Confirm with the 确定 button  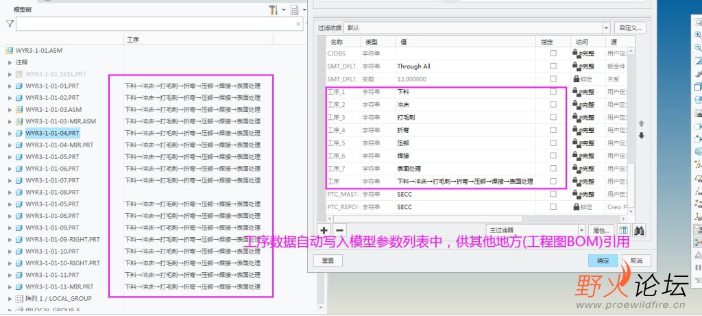coord(603,260)
